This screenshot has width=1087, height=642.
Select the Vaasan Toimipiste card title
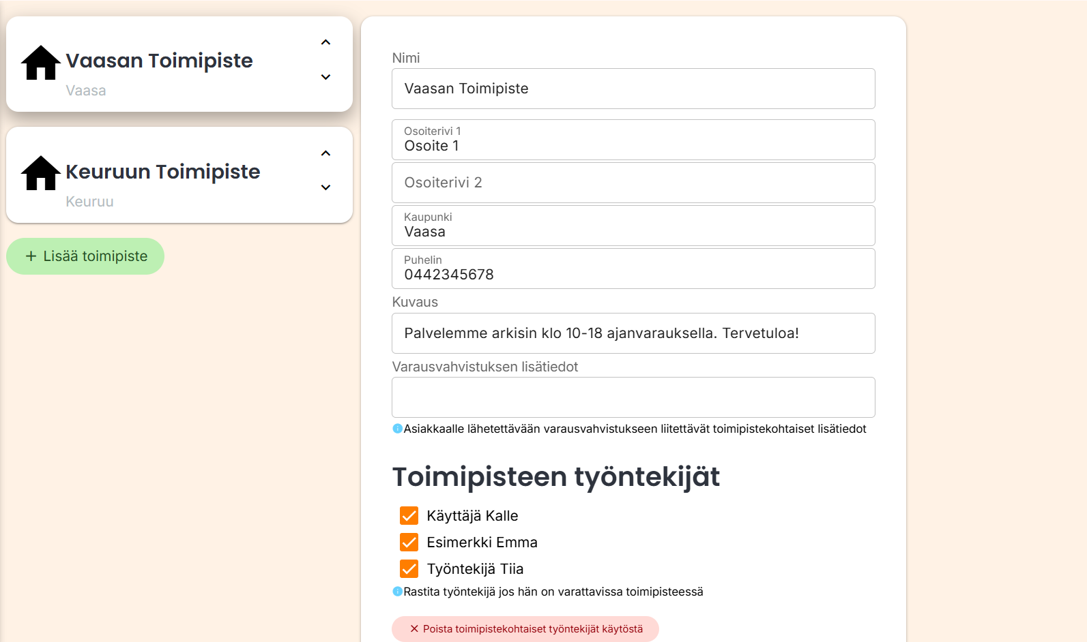pos(159,61)
